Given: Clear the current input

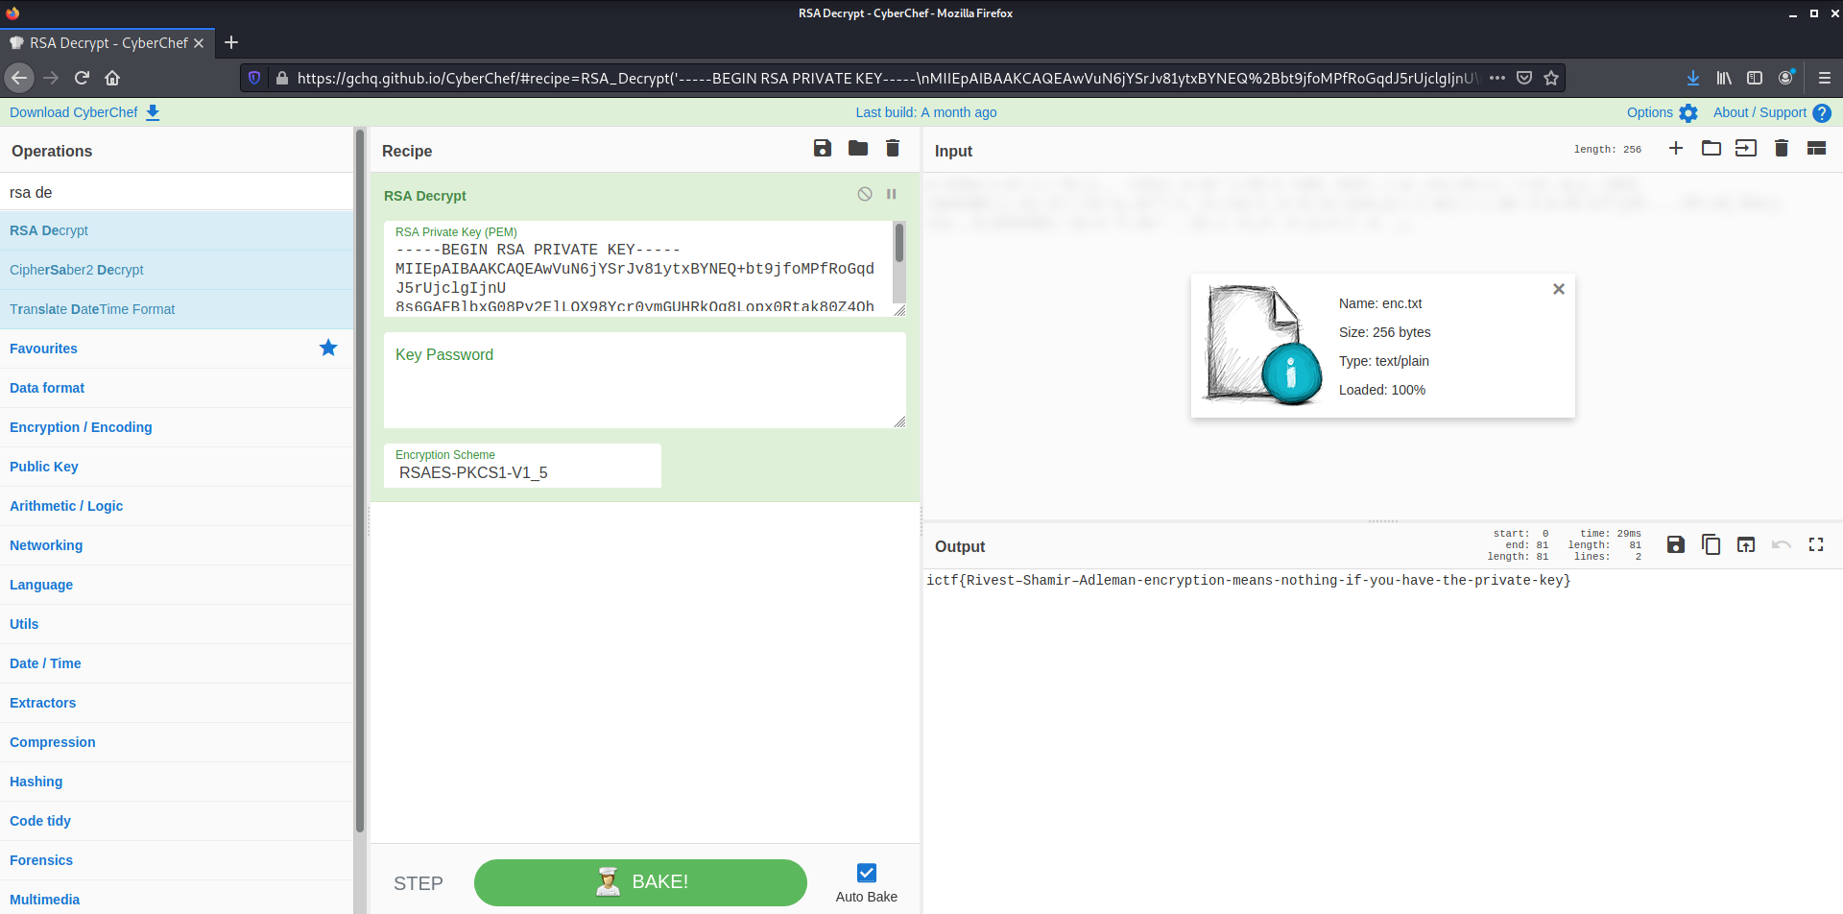Looking at the screenshot, I should 1782,149.
